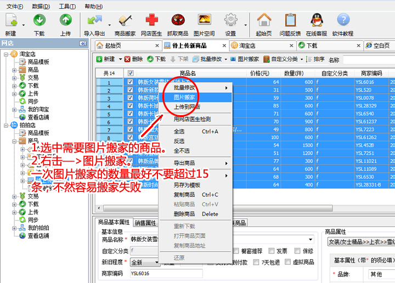Image resolution: width=395 pixels, height=283 pixels.
Task: Click the horizontal scrollbar below product table
Action: [x=218, y=208]
